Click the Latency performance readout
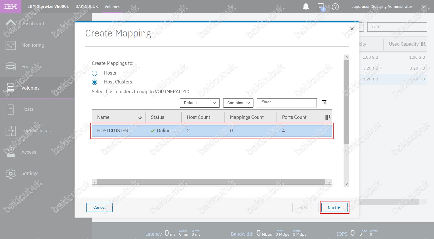 click(173, 233)
